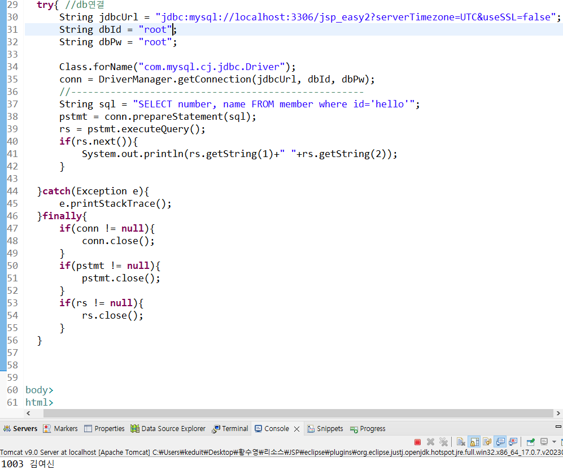Click the console output line '1003 김여신'
The width and height of the screenshot is (563, 474).
[28, 464]
